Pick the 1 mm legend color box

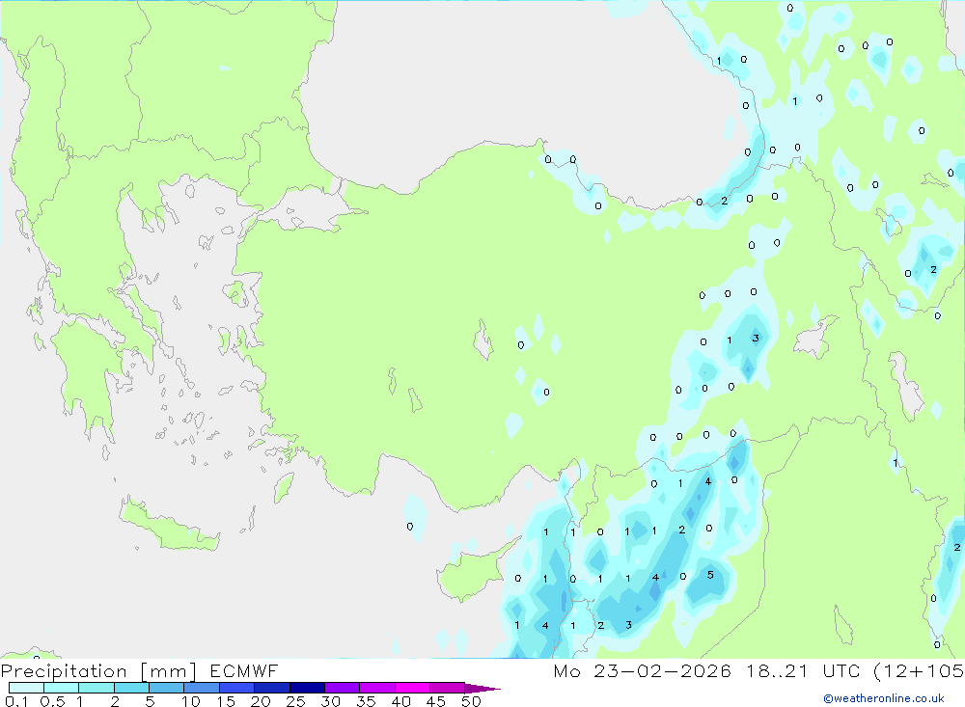(x=96, y=688)
